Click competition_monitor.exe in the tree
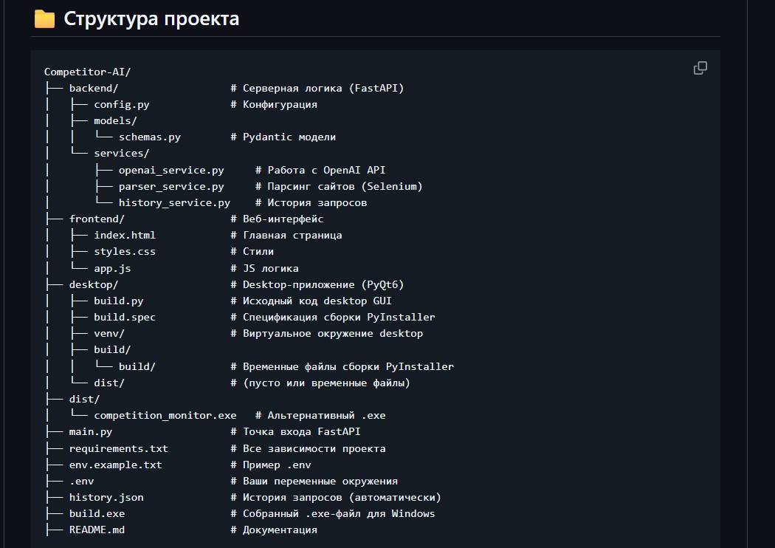 (165, 415)
